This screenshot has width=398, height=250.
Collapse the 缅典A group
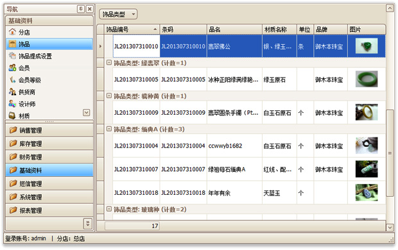pos(109,129)
